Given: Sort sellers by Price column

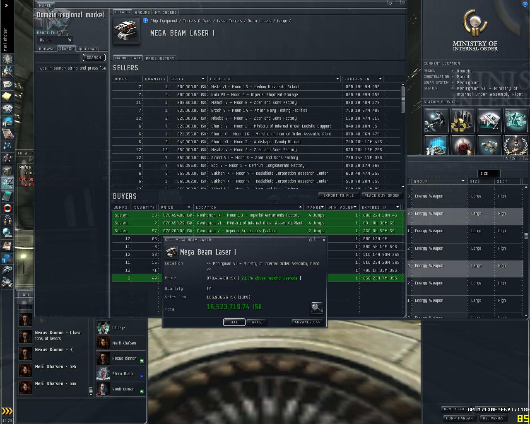Looking at the screenshot, I should pos(188,79).
